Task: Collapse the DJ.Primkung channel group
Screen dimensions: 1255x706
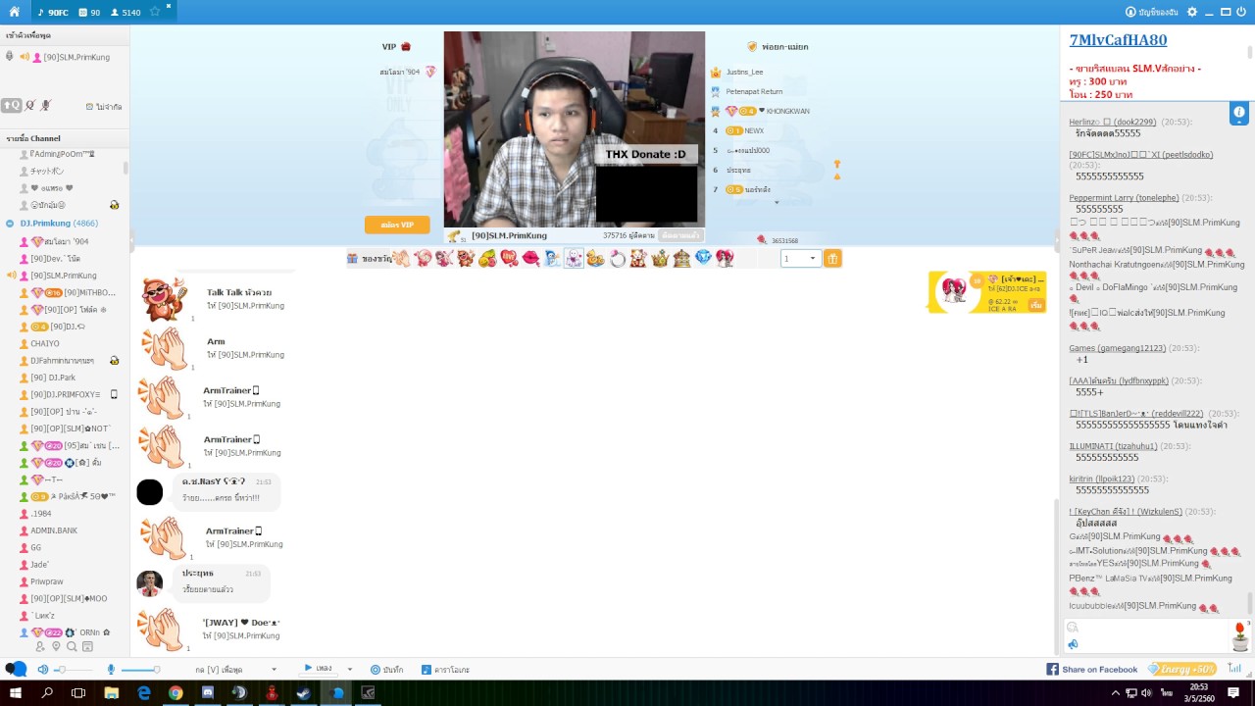Action: click(10, 224)
